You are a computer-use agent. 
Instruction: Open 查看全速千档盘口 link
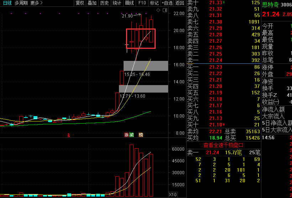(x=223, y=145)
